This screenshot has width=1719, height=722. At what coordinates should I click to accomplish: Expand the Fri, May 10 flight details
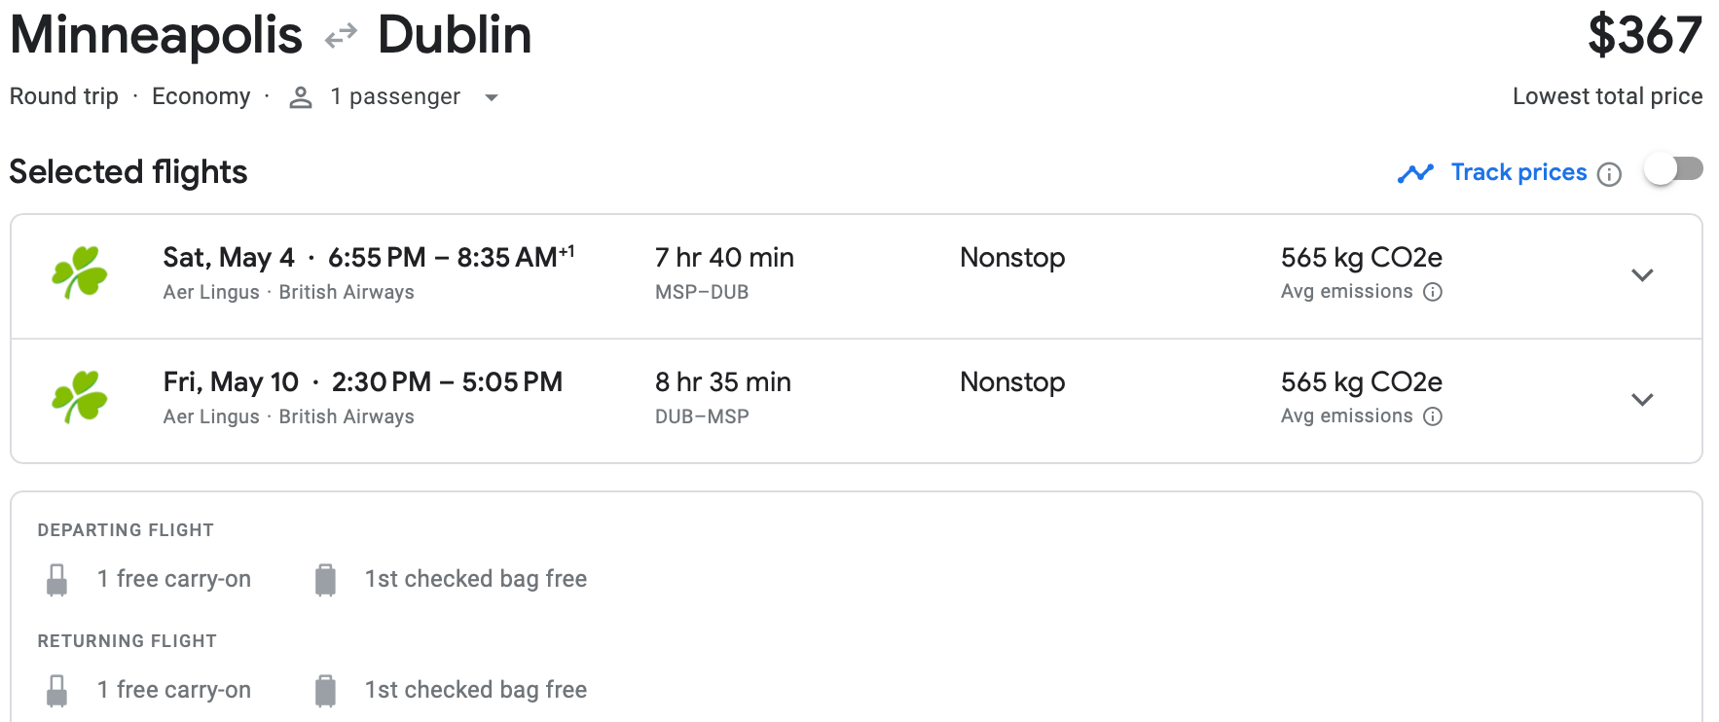[x=1642, y=400]
